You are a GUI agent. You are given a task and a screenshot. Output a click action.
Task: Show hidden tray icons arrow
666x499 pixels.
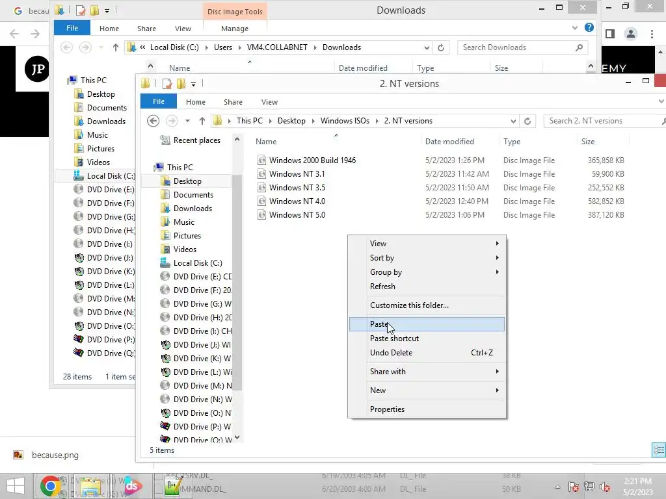pyautogui.click(x=557, y=487)
